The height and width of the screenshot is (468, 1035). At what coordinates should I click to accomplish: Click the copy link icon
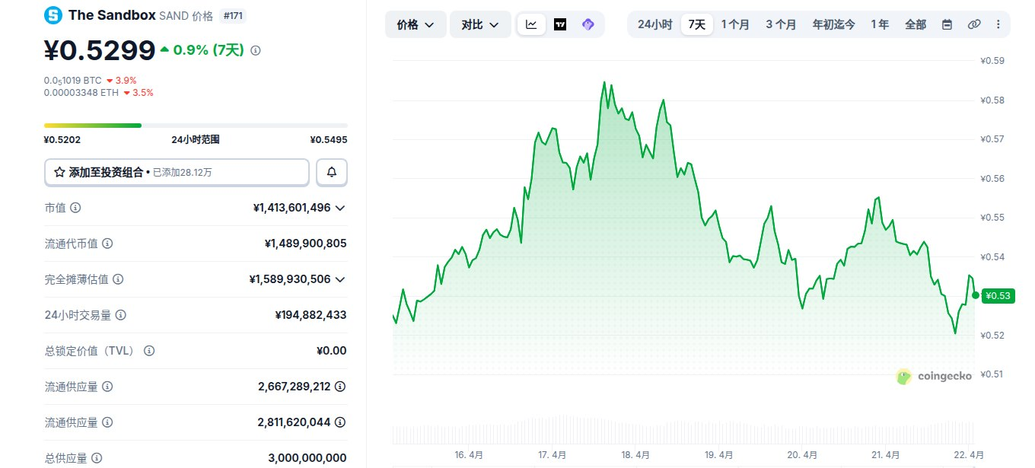974,24
